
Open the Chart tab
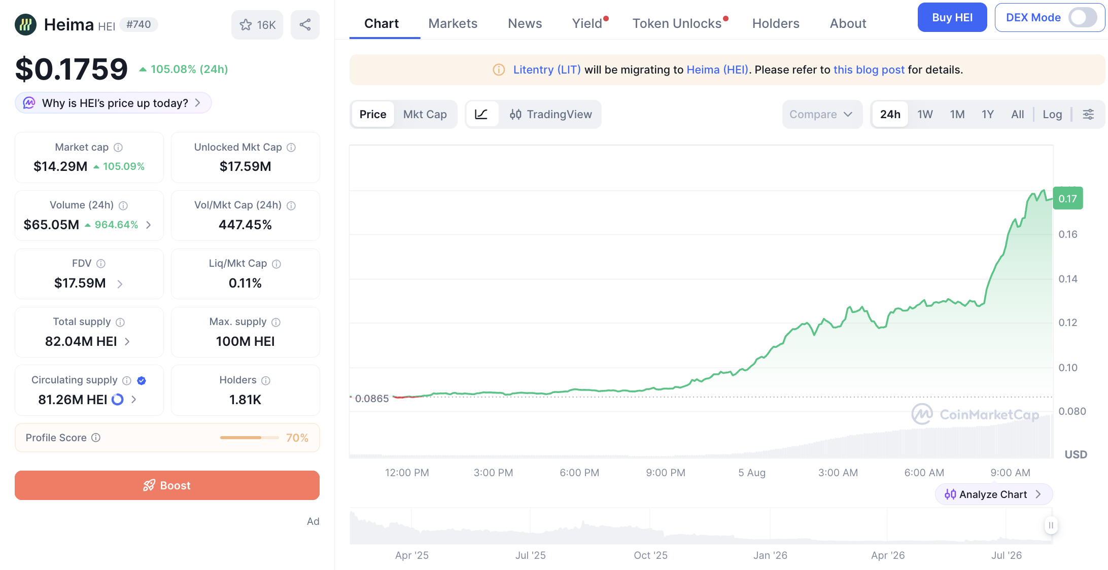(x=382, y=23)
